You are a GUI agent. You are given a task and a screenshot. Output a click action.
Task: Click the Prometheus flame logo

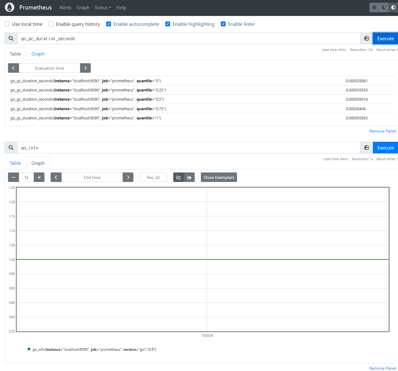10,7
